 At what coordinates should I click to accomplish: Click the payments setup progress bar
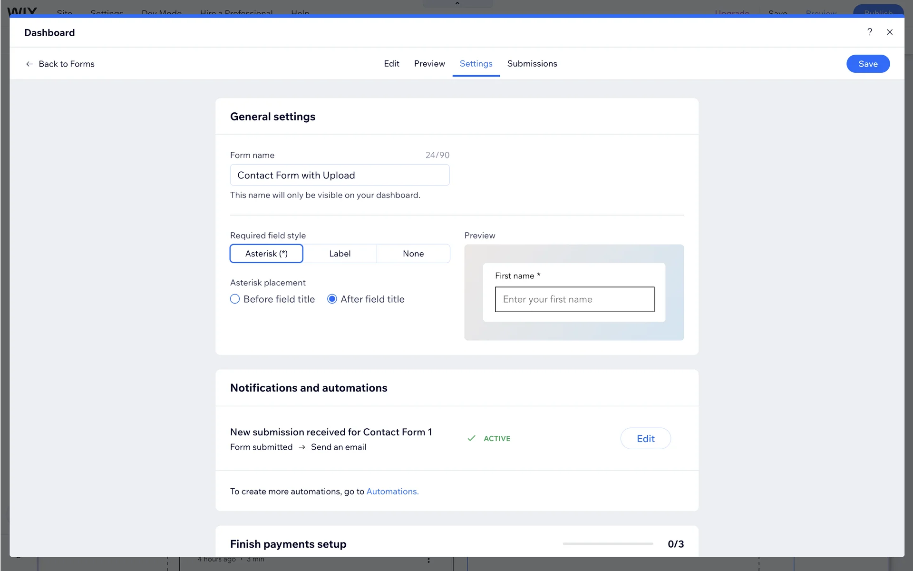pos(608,543)
